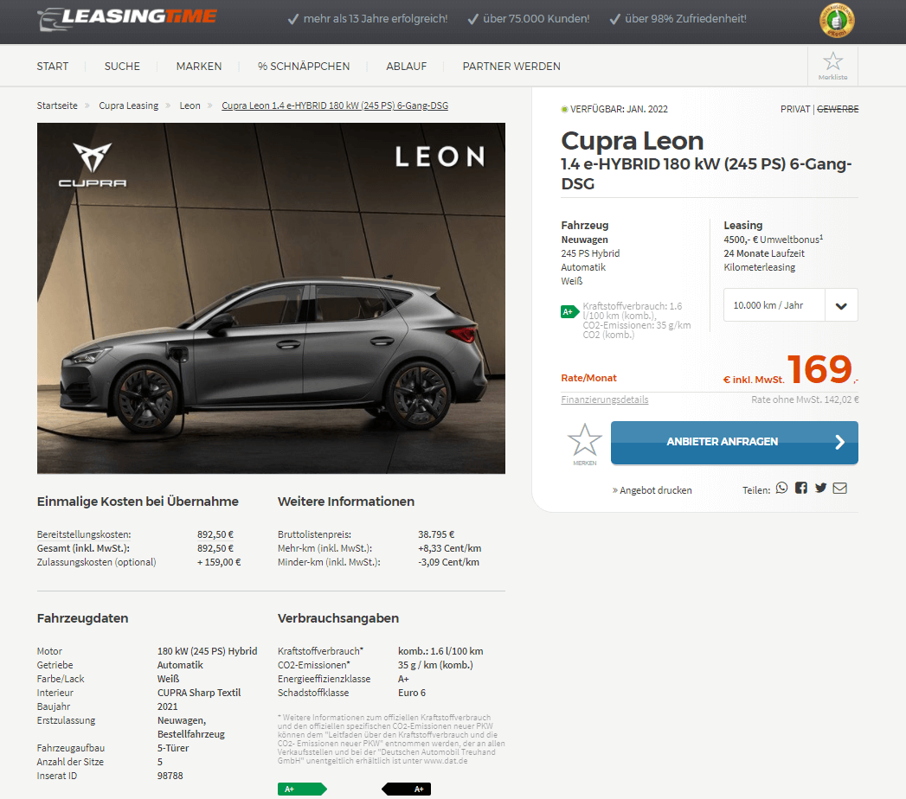906x799 pixels.
Task: Open the Suche menu item
Action: [x=122, y=67]
